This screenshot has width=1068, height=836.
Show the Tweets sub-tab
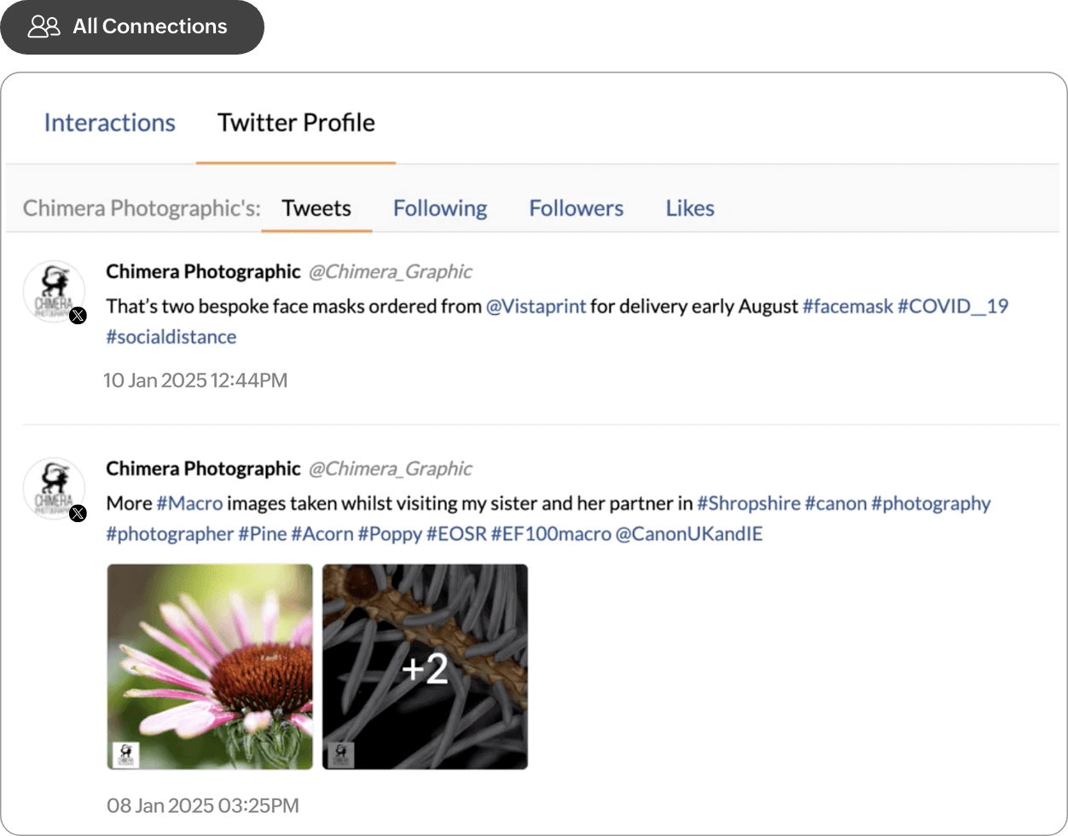pos(316,208)
